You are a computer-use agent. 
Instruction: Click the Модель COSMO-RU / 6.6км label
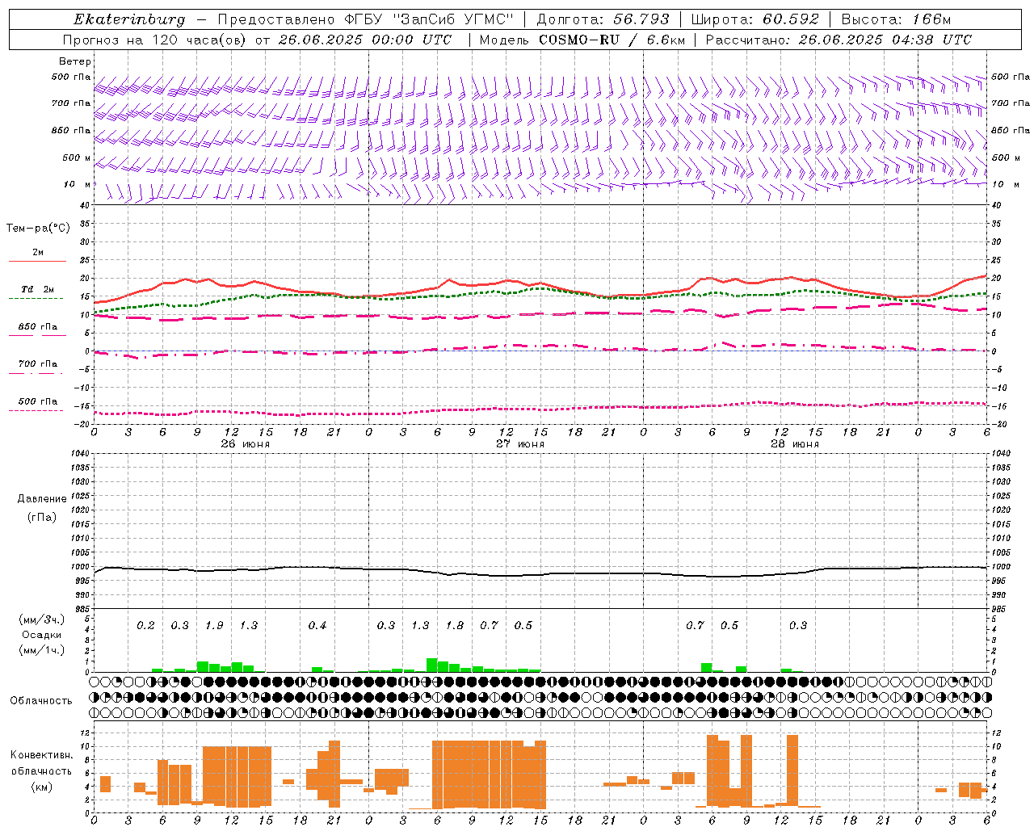[x=582, y=40]
